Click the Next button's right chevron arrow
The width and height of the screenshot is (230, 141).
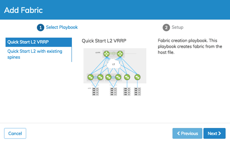[220, 133]
